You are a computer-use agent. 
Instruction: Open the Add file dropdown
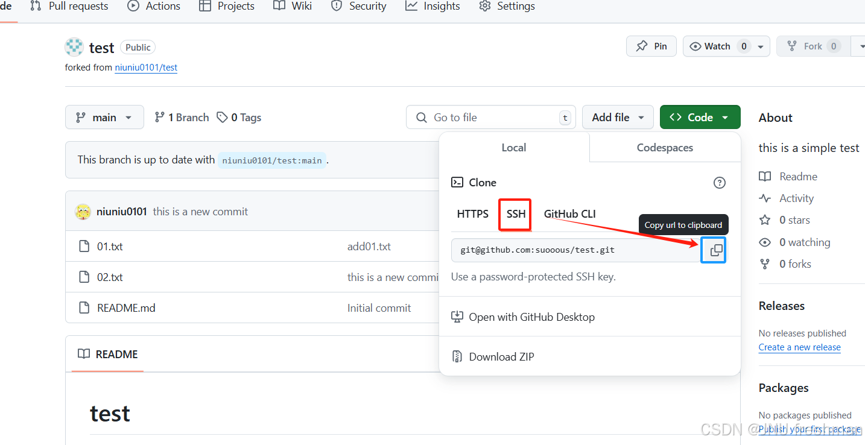(x=618, y=117)
